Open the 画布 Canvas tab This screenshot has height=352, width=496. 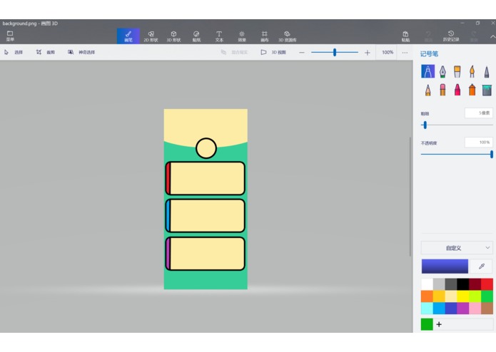pos(265,36)
